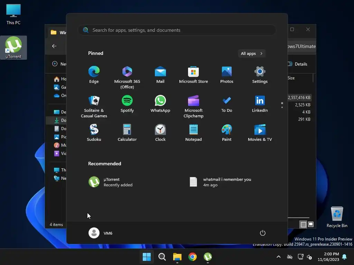Select Videos in File Explorer sidebar

pos(60,154)
